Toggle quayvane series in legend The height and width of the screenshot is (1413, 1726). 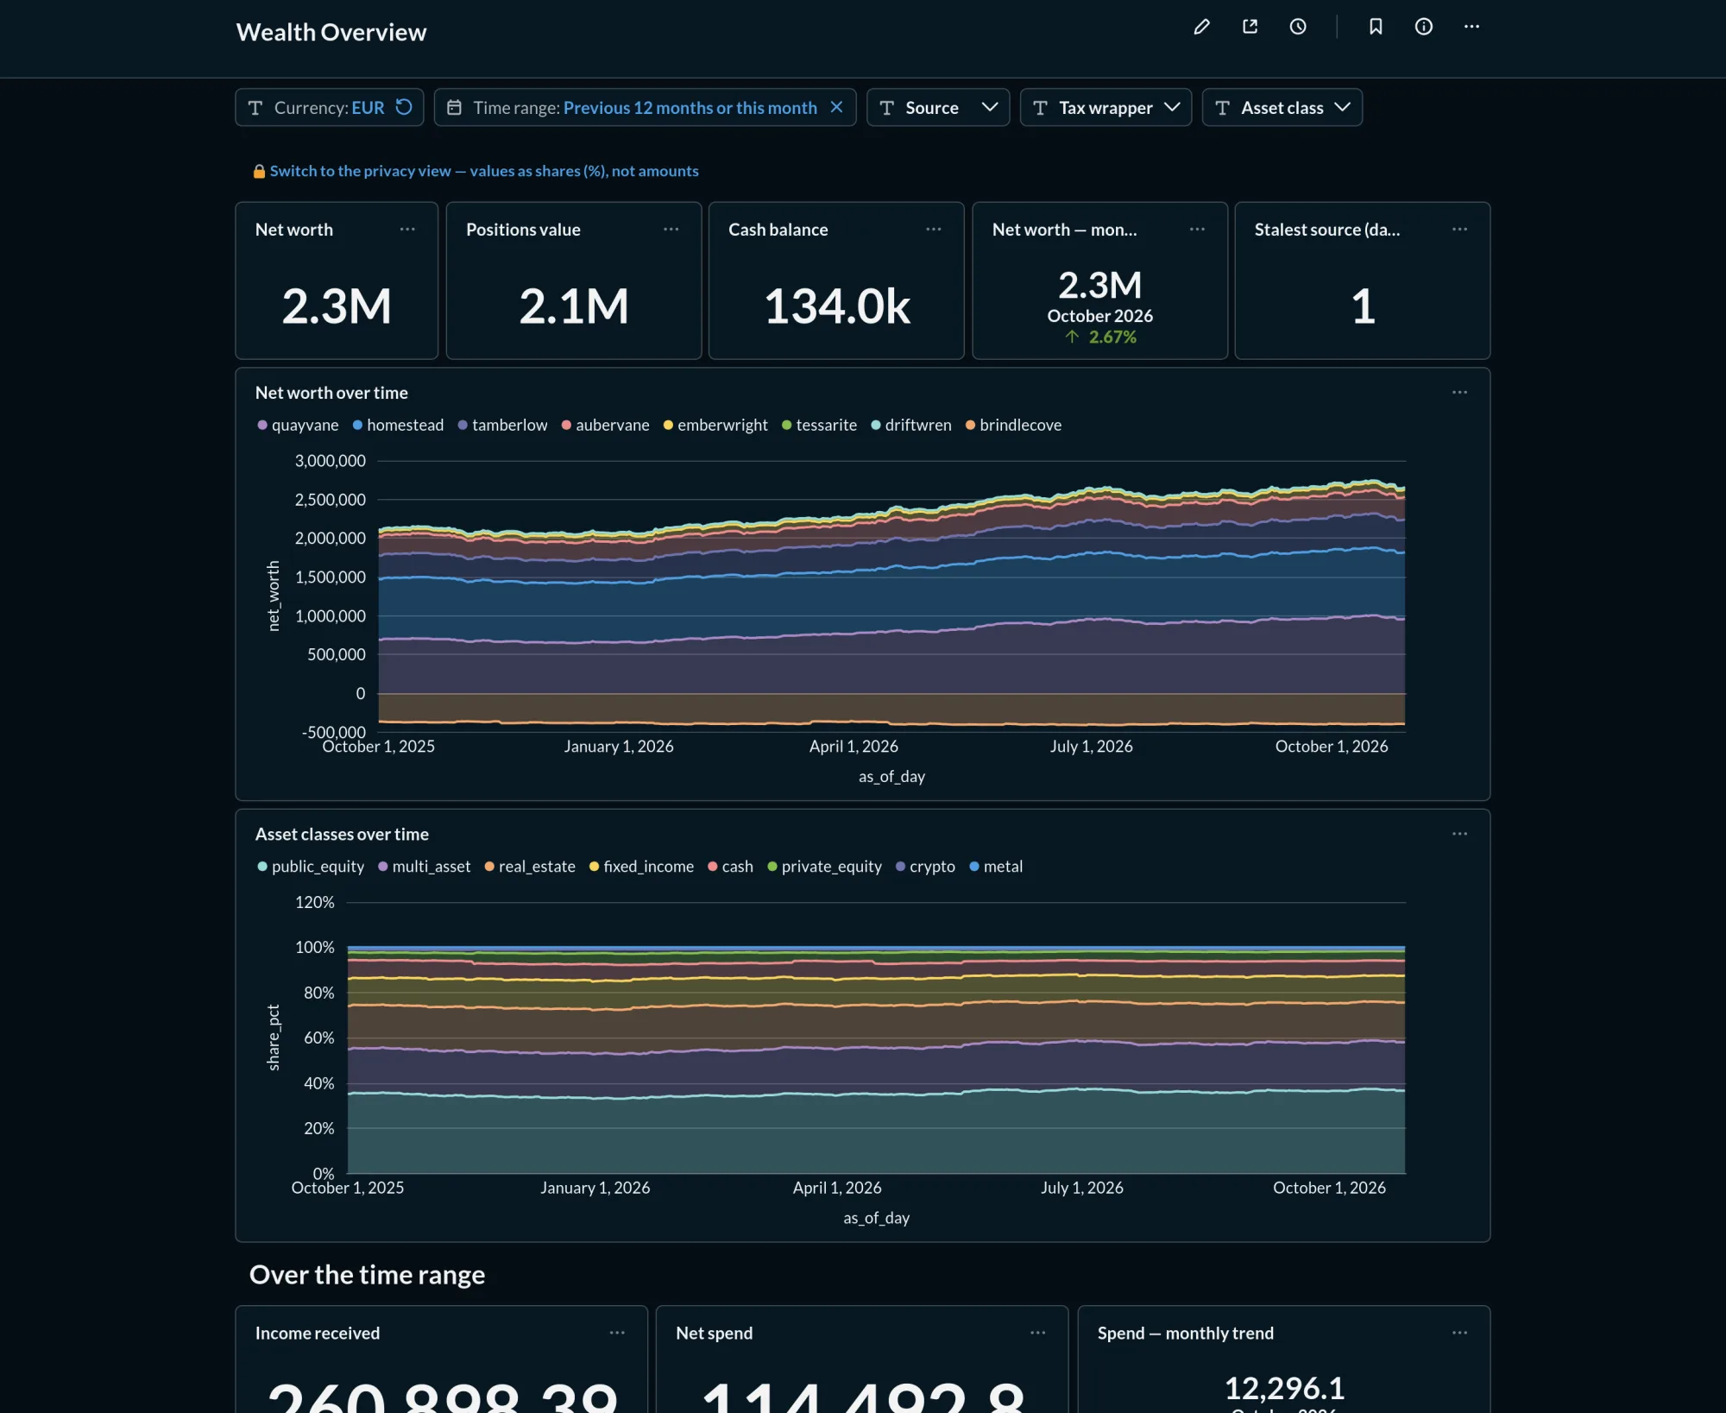[298, 426]
